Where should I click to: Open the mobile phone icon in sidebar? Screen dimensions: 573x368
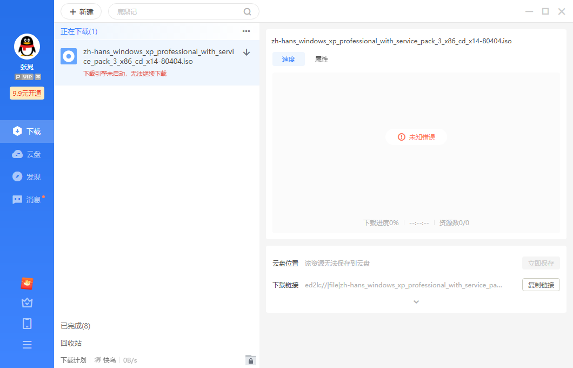pyautogui.click(x=27, y=324)
